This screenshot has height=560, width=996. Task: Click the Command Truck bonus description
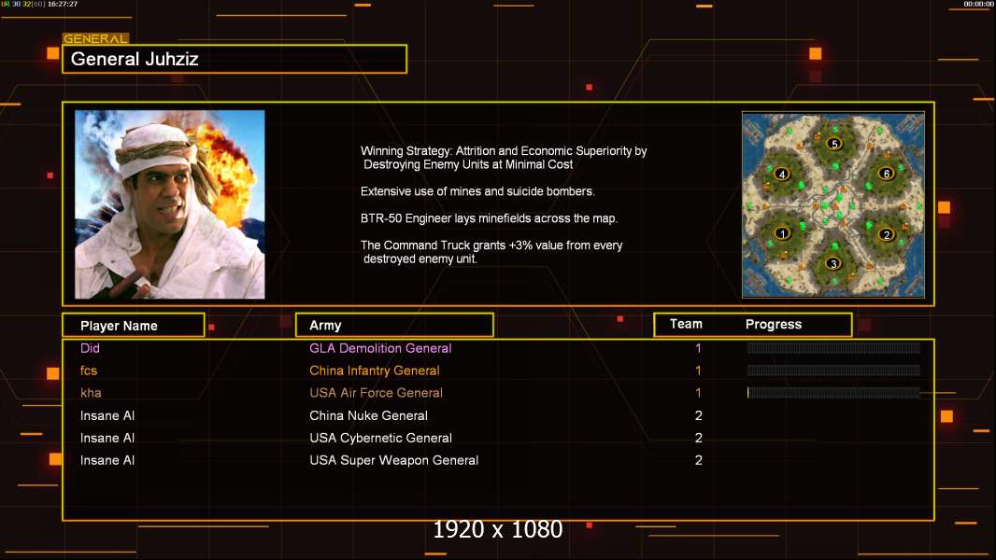pos(491,252)
